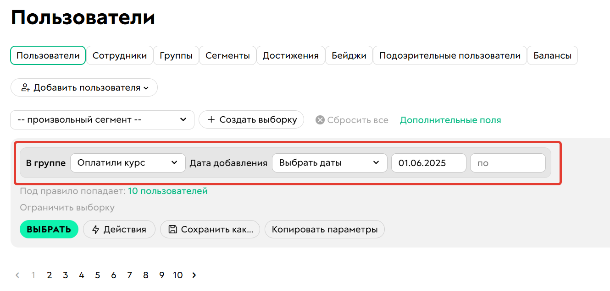This screenshot has height=291, width=610.
Task: Open the произвольный сегмент dropdown
Action: coord(102,119)
